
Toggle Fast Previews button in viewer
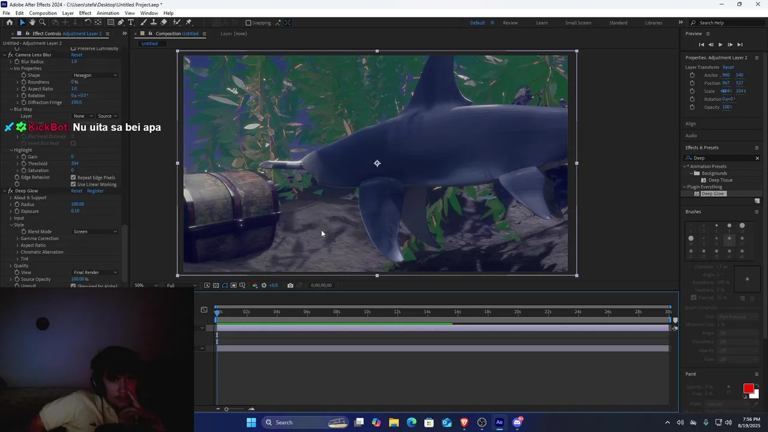tap(207, 286)
